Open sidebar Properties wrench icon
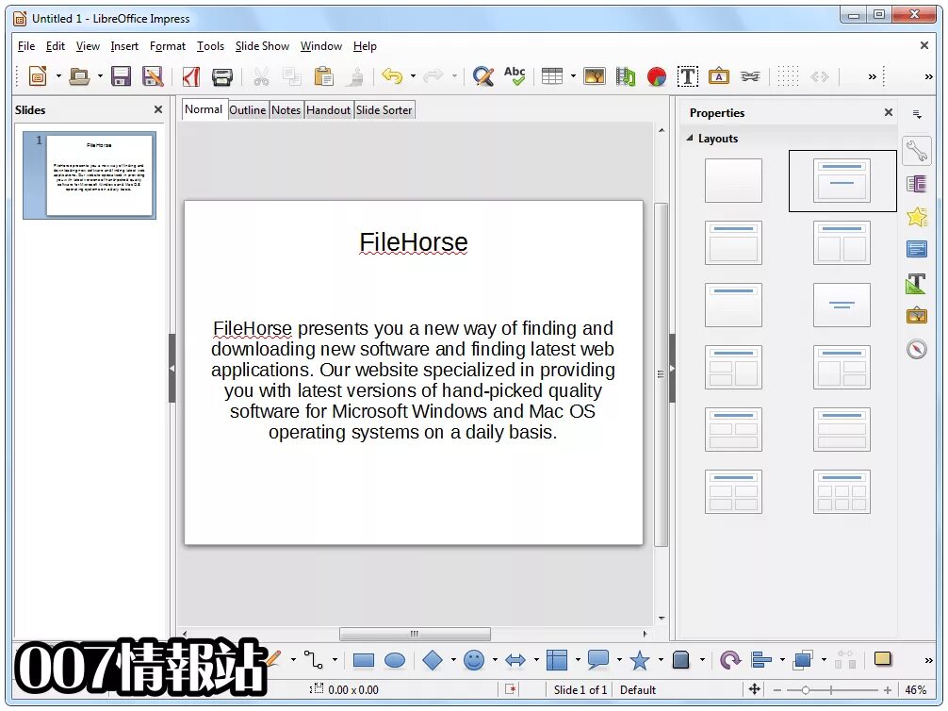The image size is (948, 711). pyautogui.click(x=917, y=151)
